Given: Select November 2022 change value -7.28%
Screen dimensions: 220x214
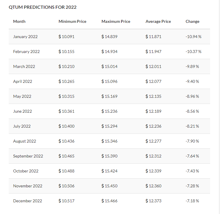Looking at the screenshot, I should [192, 186].
